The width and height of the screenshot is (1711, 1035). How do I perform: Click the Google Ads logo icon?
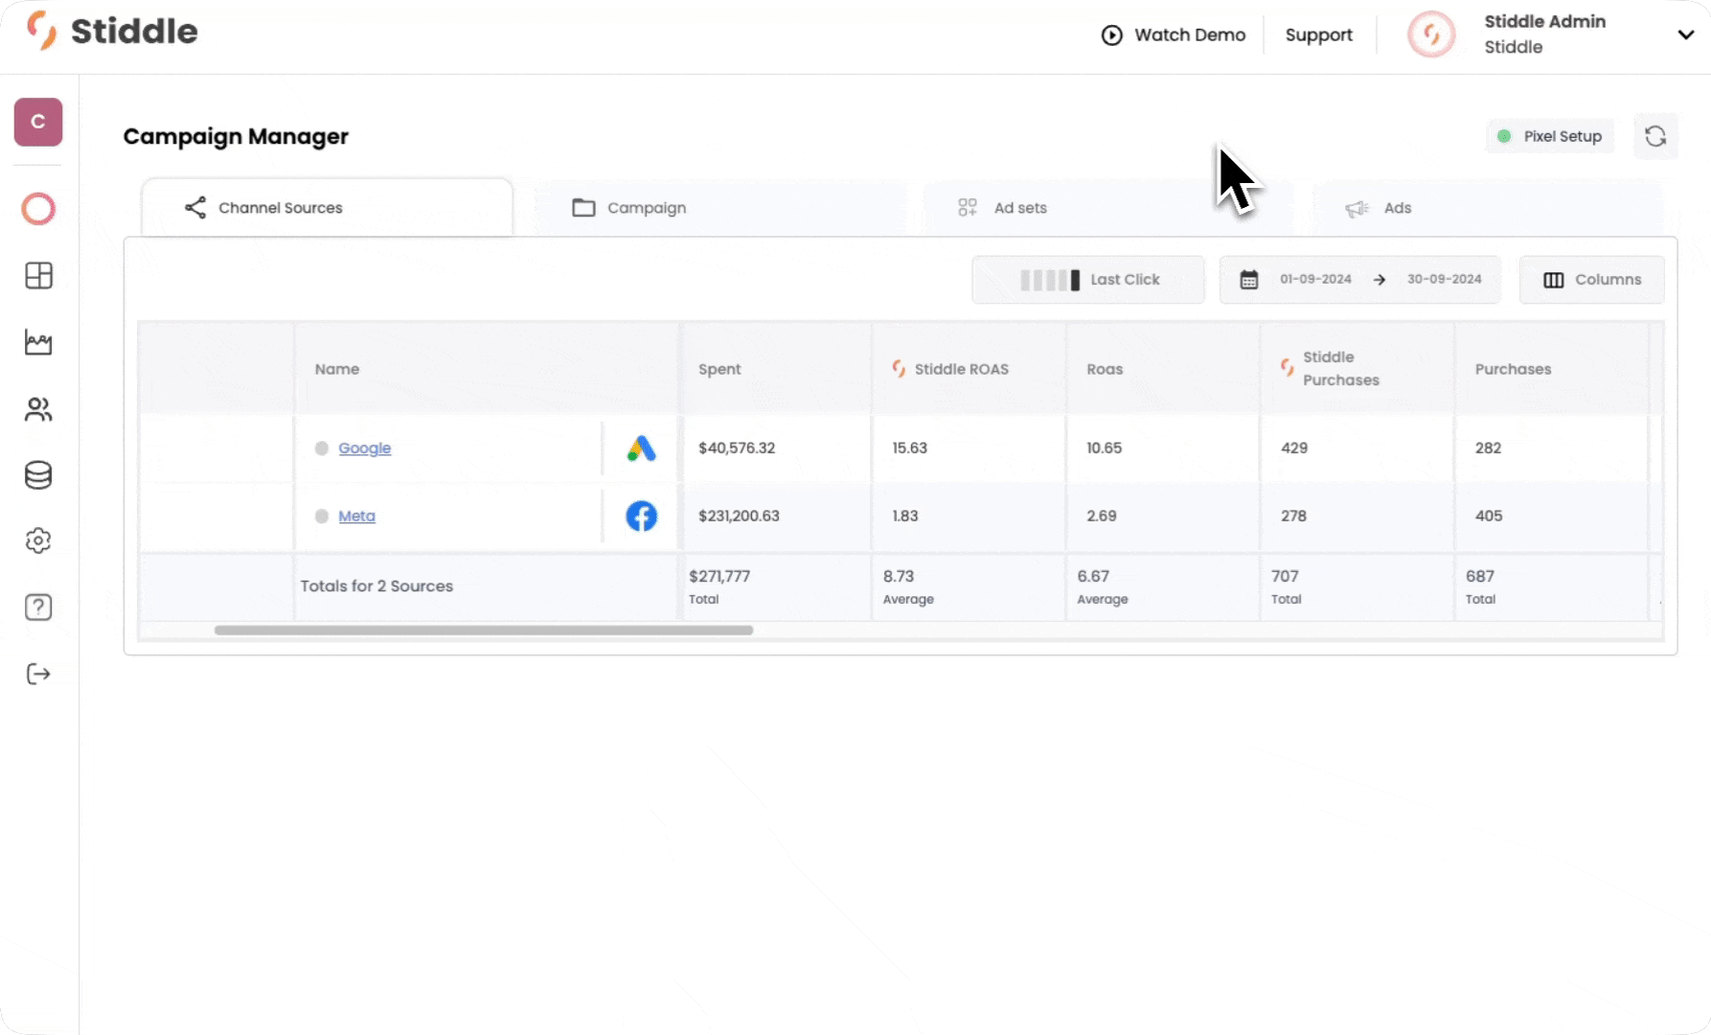click(x=641, y=448)
